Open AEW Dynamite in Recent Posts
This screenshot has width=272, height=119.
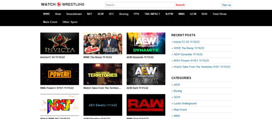tap(188, 54)
